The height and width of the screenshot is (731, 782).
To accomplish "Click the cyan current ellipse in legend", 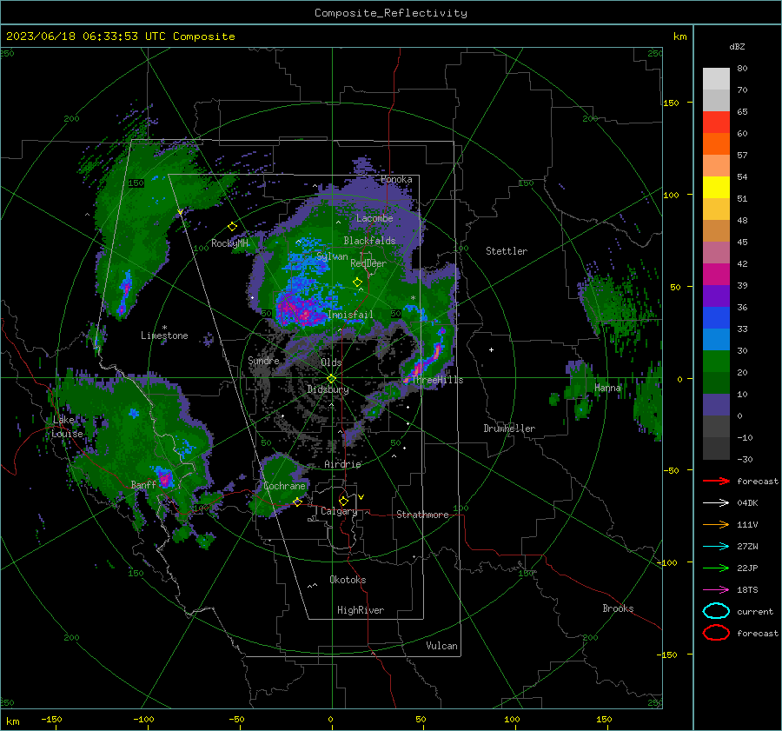I will click(716, 611).
